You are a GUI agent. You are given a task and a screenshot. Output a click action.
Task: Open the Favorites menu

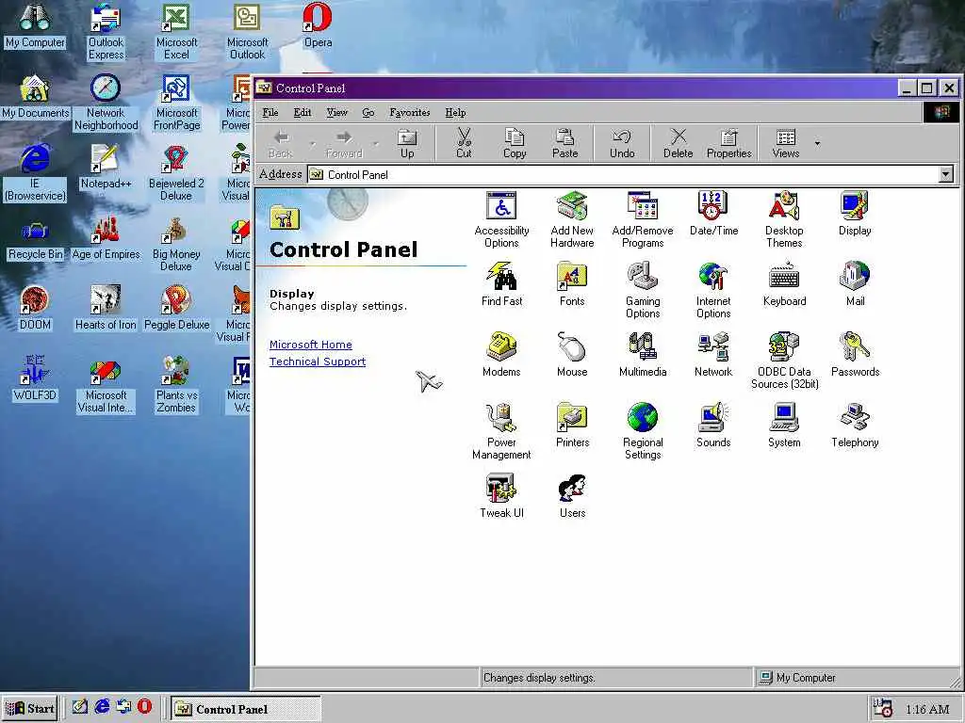coord(409,113)
